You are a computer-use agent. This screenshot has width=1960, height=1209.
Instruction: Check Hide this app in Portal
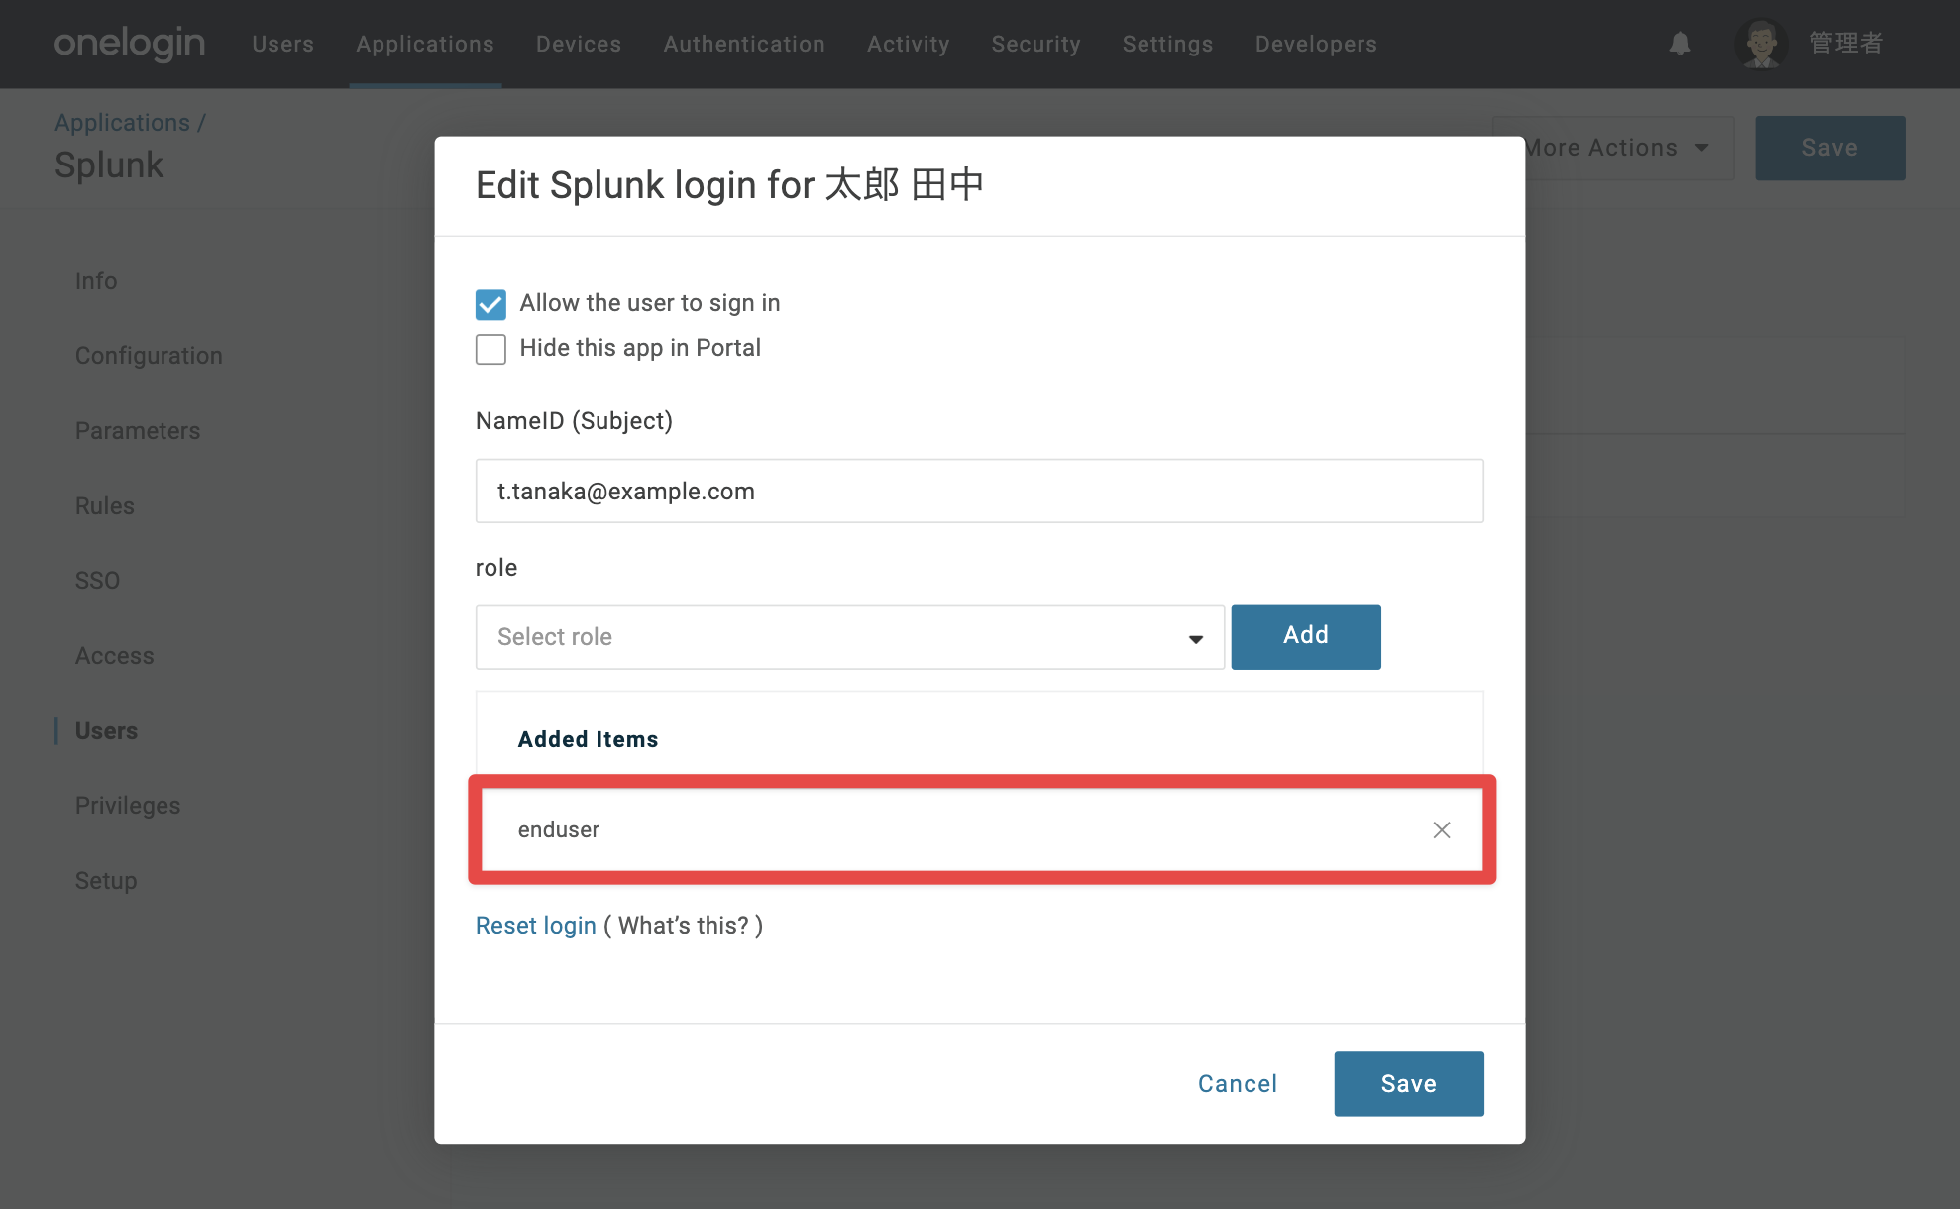click(x=490, y=349)
